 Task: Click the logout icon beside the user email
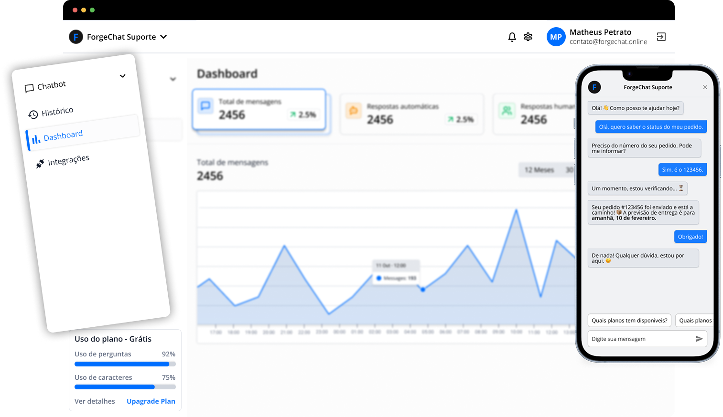(661, 37)
